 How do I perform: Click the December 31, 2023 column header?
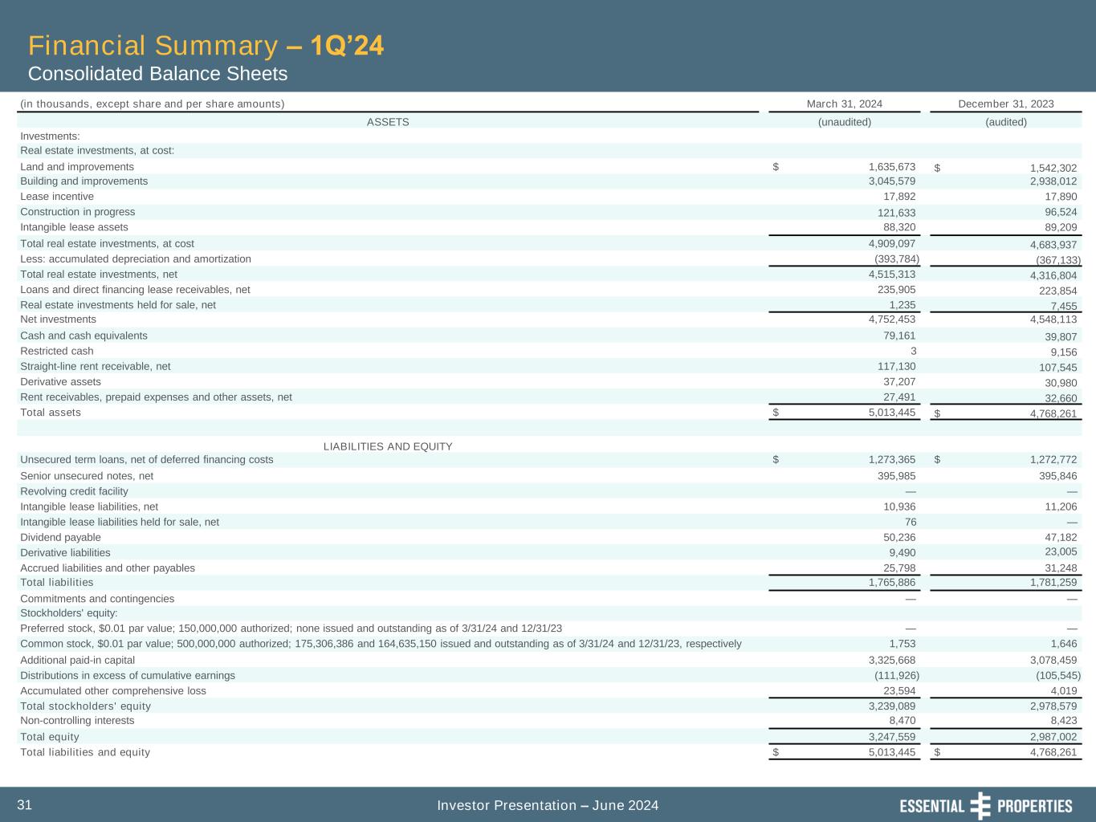coord(1005,104)
